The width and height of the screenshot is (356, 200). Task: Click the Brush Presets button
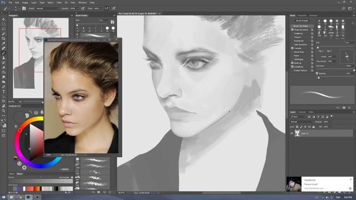(301, 21)
